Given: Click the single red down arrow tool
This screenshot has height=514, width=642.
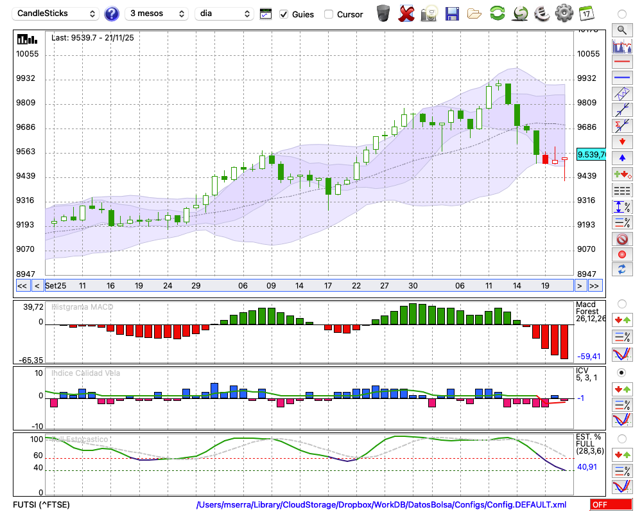Looking at the screenshot, I should [x=622, y=142].
